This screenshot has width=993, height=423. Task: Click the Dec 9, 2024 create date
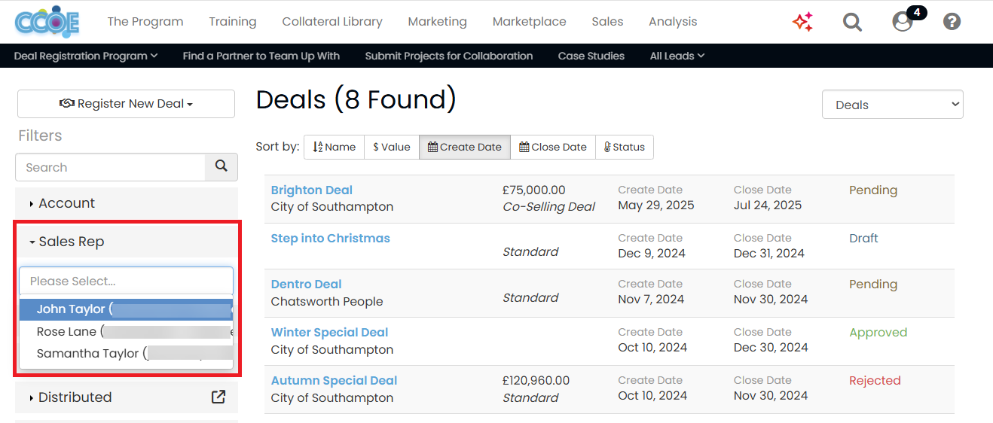(x=652, y=254)
